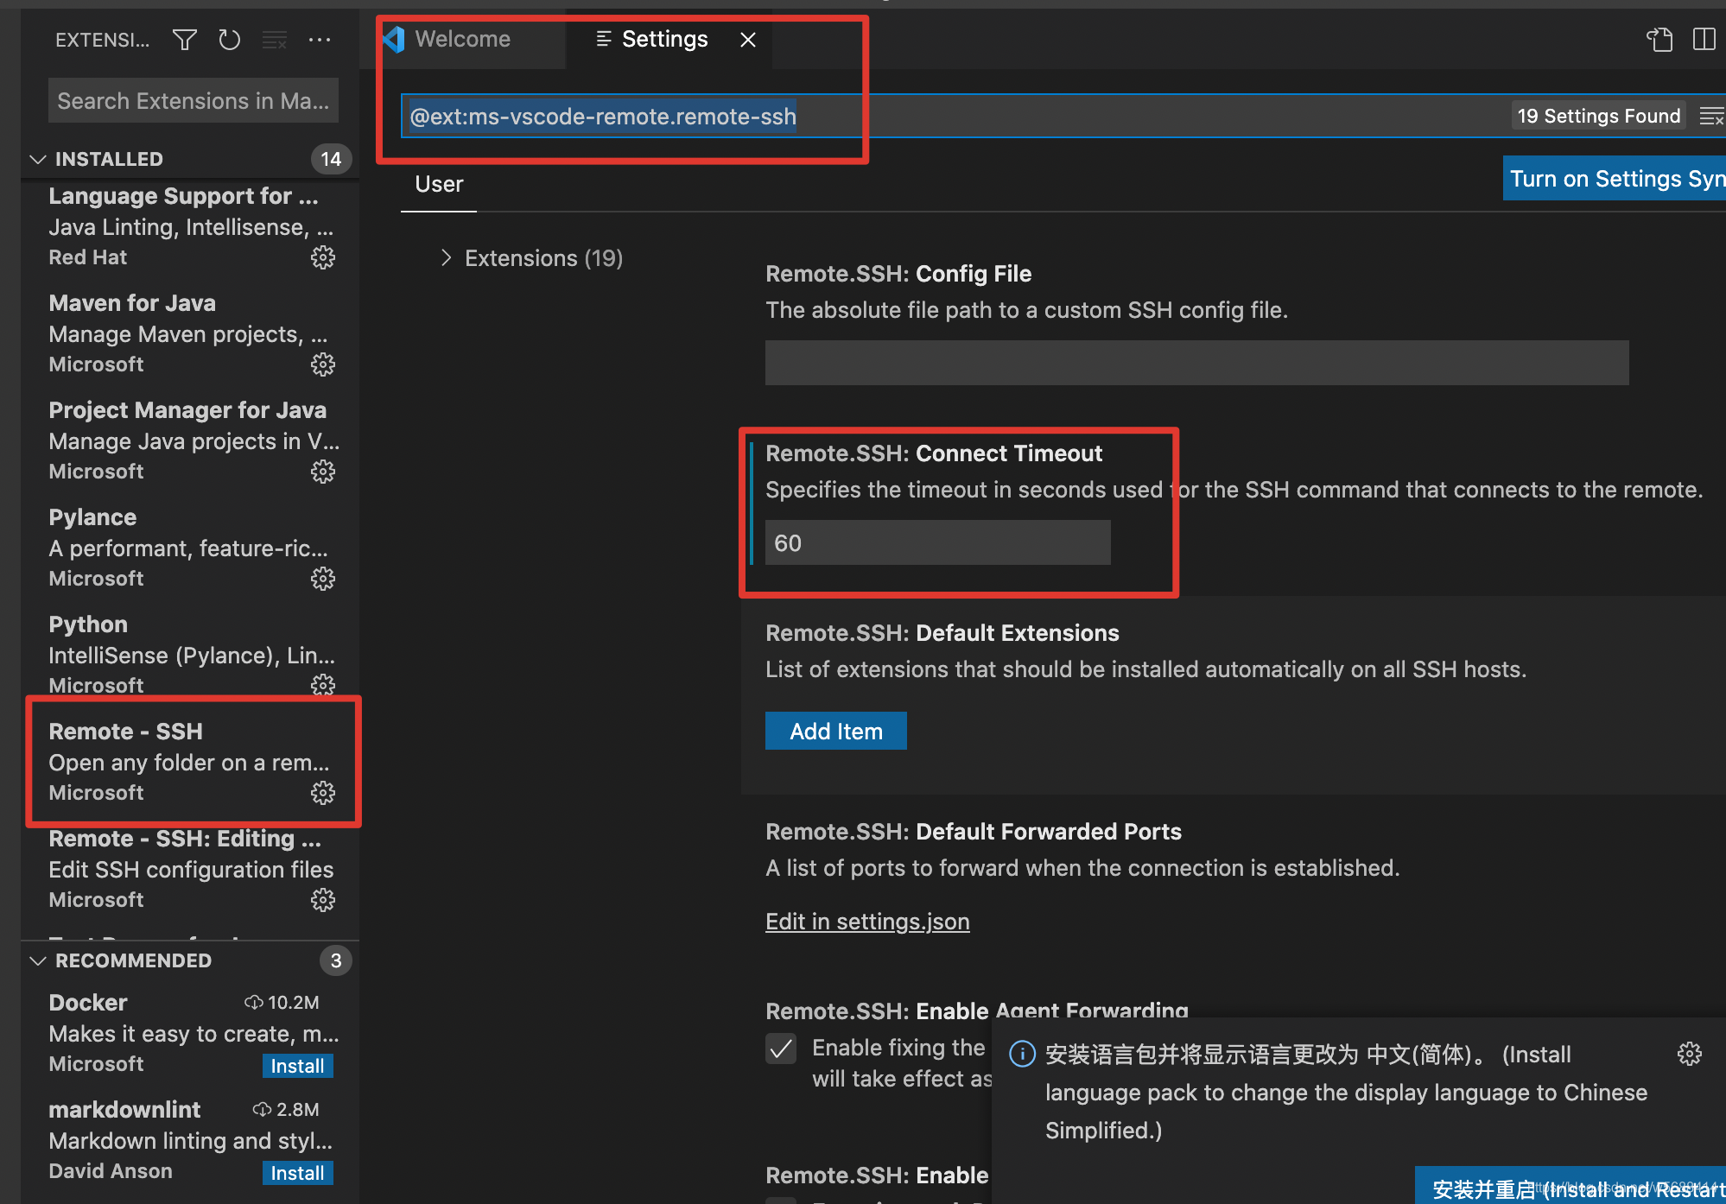Click Install and Restart language pack button

click(1571, 1187)
